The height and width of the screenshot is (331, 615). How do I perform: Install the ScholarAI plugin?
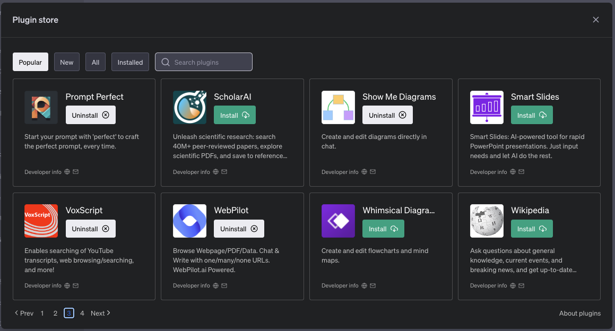pos(235,115)
